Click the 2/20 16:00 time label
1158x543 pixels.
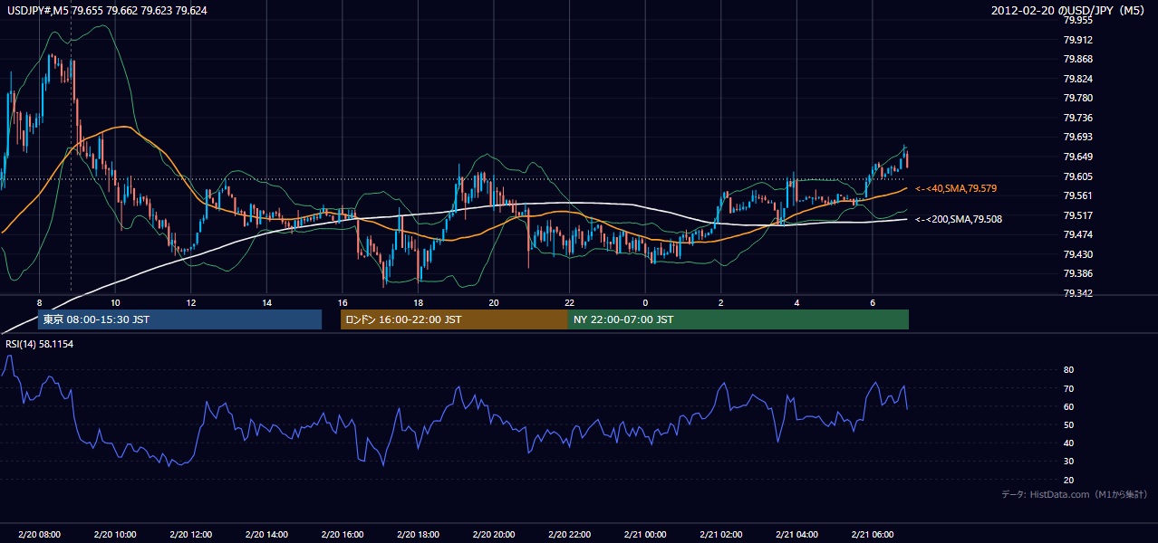343,535
